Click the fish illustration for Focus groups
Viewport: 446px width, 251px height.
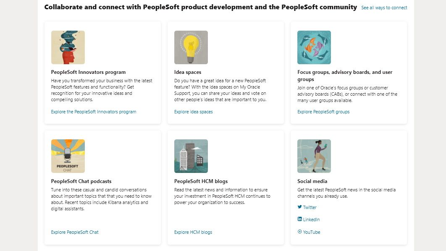(x=314, y=47)
